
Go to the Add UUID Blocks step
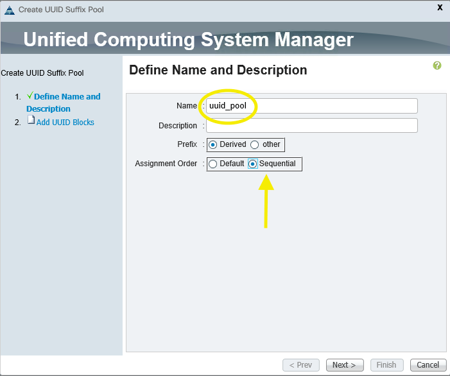tap(65, 122)
